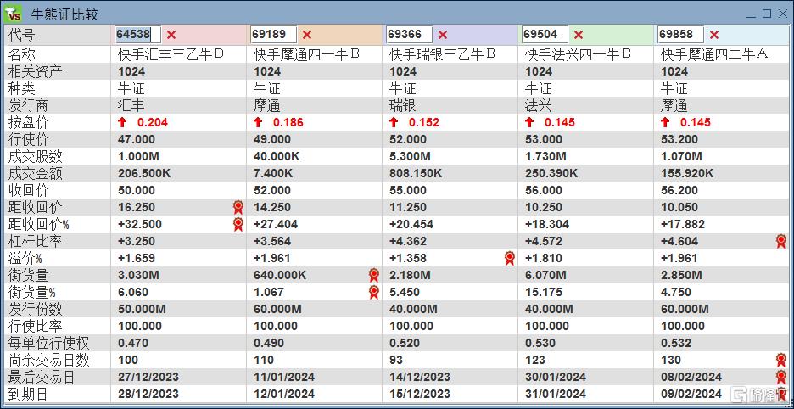The height and width of the screenshot is (409, 794).
Task: Click the code input field containing 69504
Action: 545,35
